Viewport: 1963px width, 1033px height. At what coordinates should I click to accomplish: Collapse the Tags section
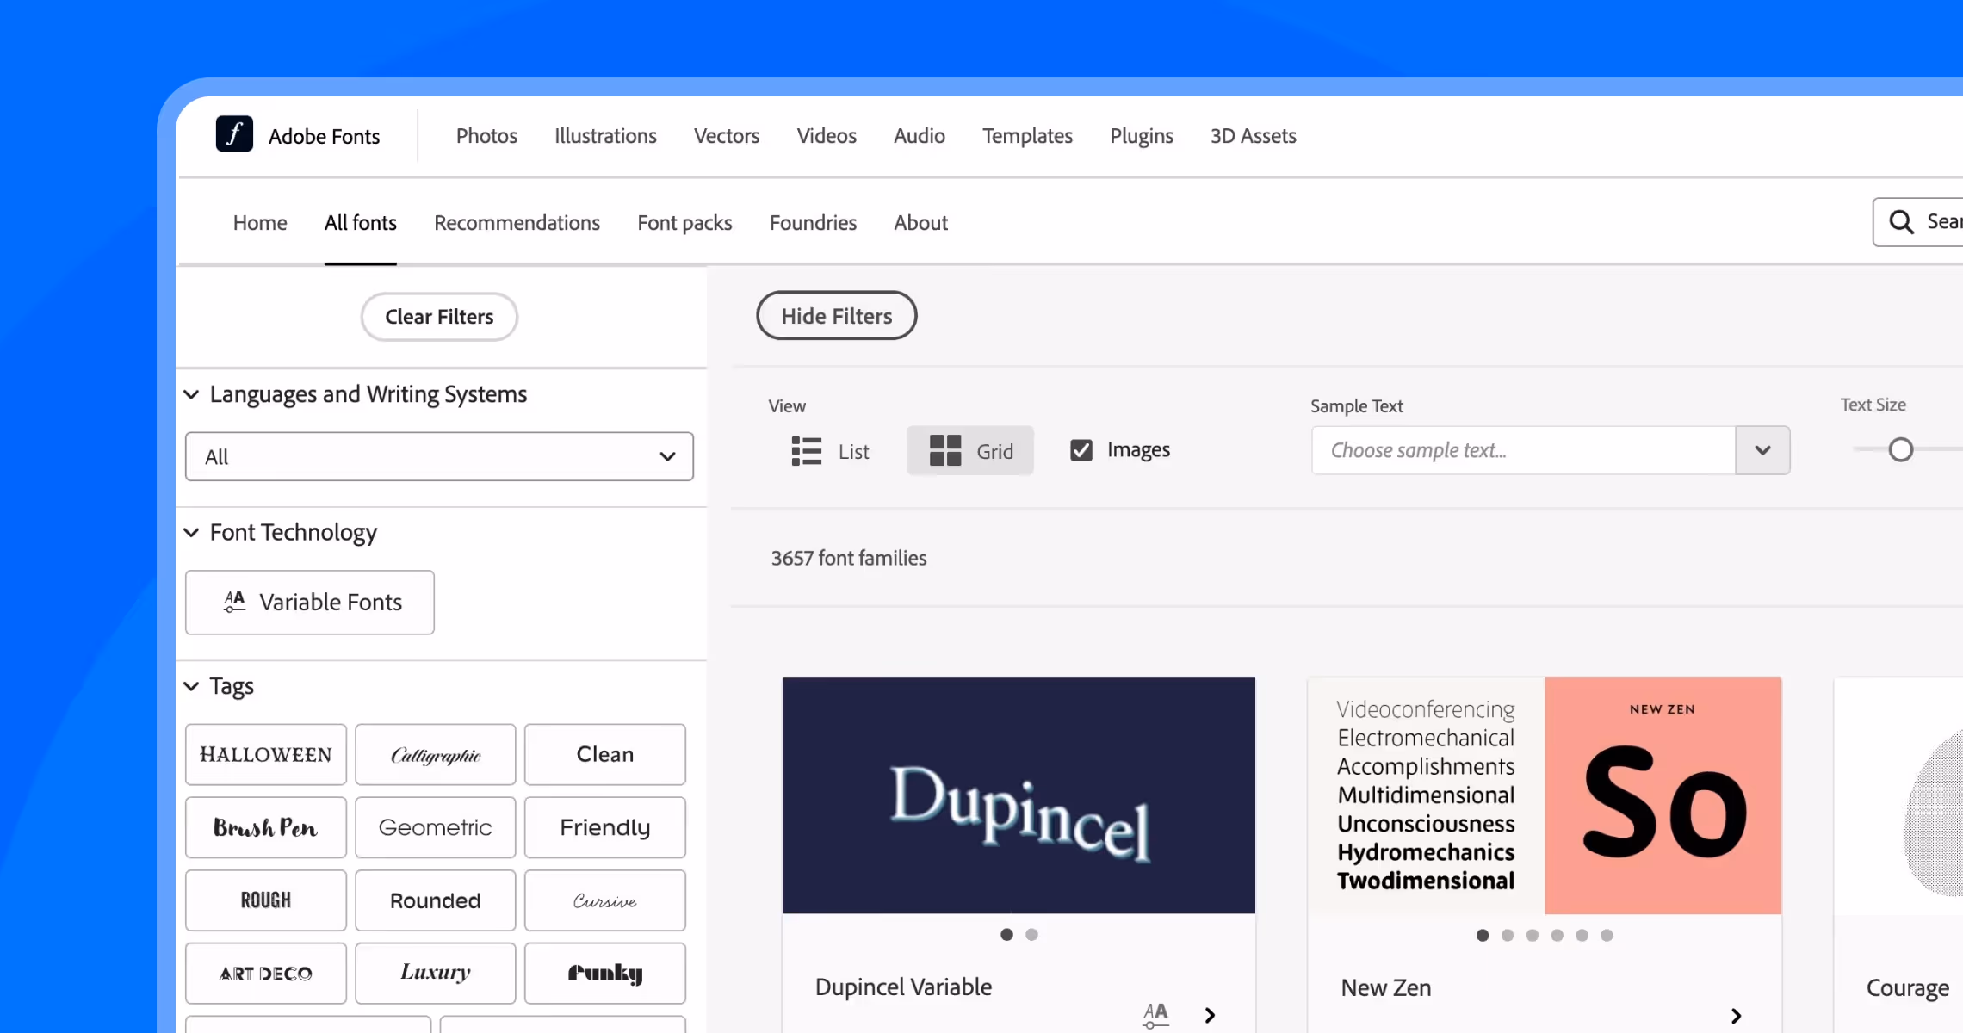coord(190,686)
